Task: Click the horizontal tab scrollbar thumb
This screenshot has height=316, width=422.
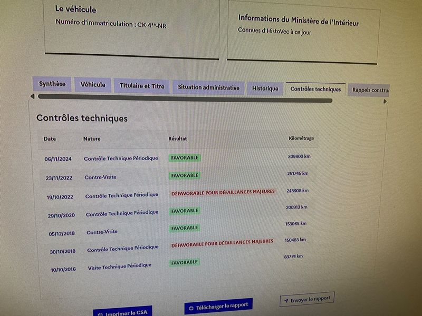Action: (185, 98)
